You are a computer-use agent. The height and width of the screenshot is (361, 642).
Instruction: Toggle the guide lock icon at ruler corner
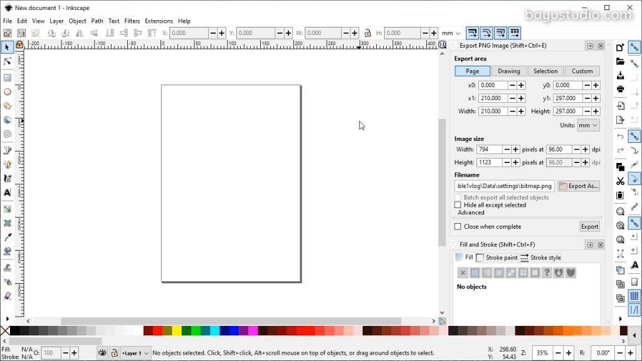click(x=19, y=45)
